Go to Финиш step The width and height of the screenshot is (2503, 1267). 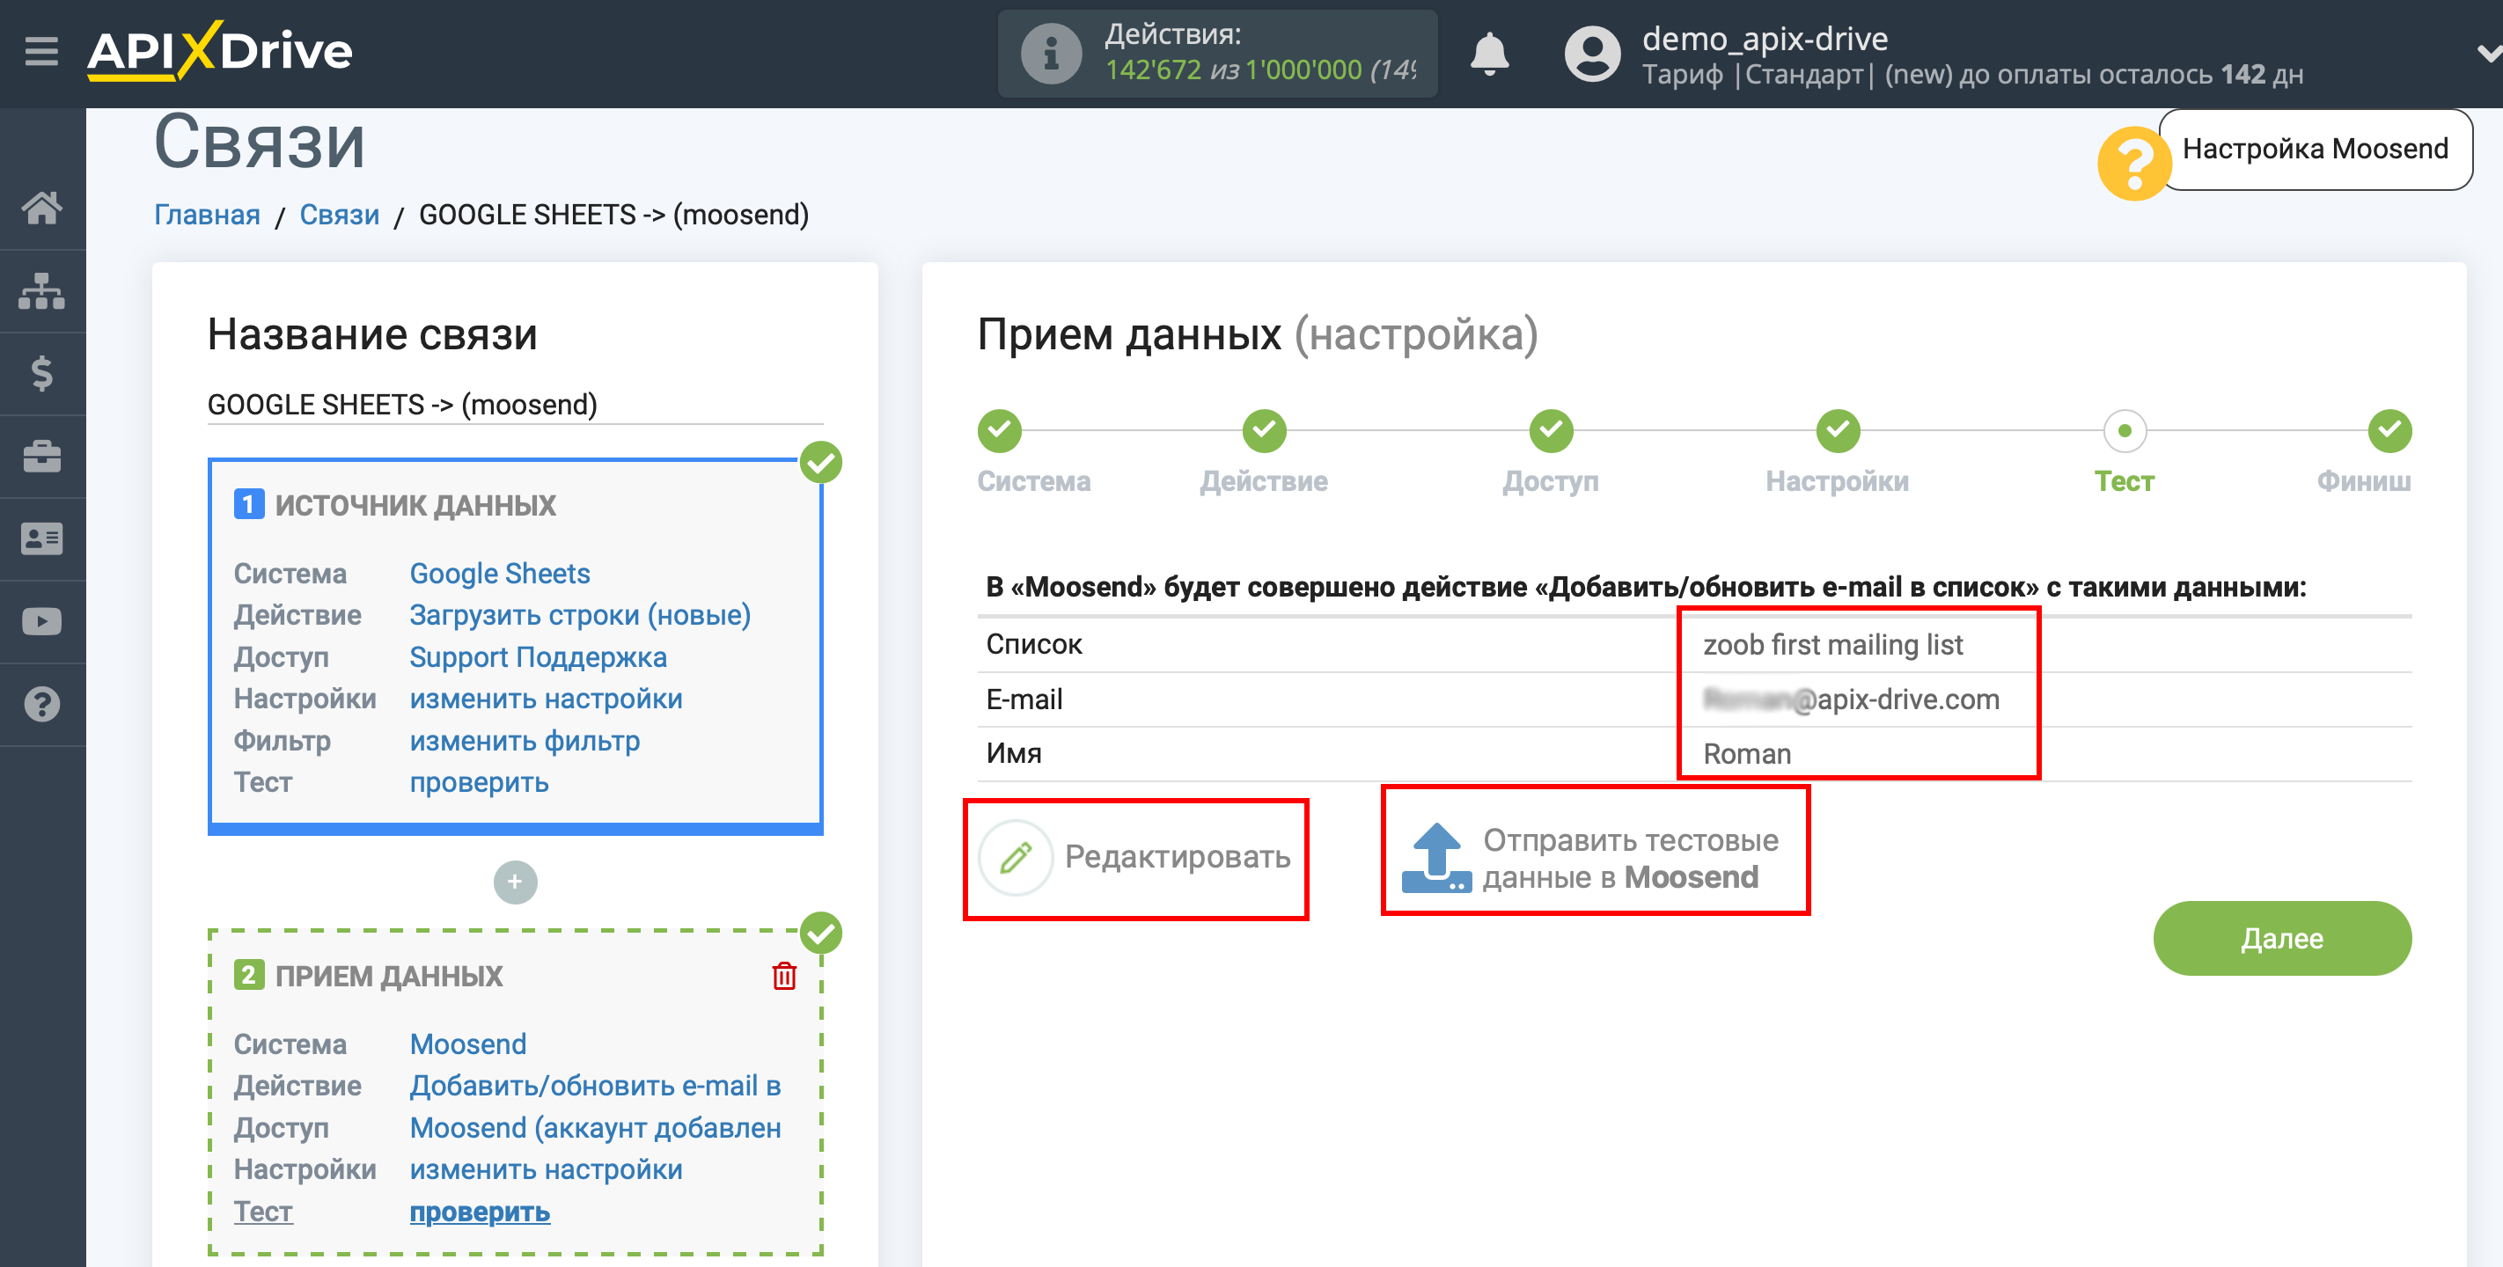(2389, 430)
